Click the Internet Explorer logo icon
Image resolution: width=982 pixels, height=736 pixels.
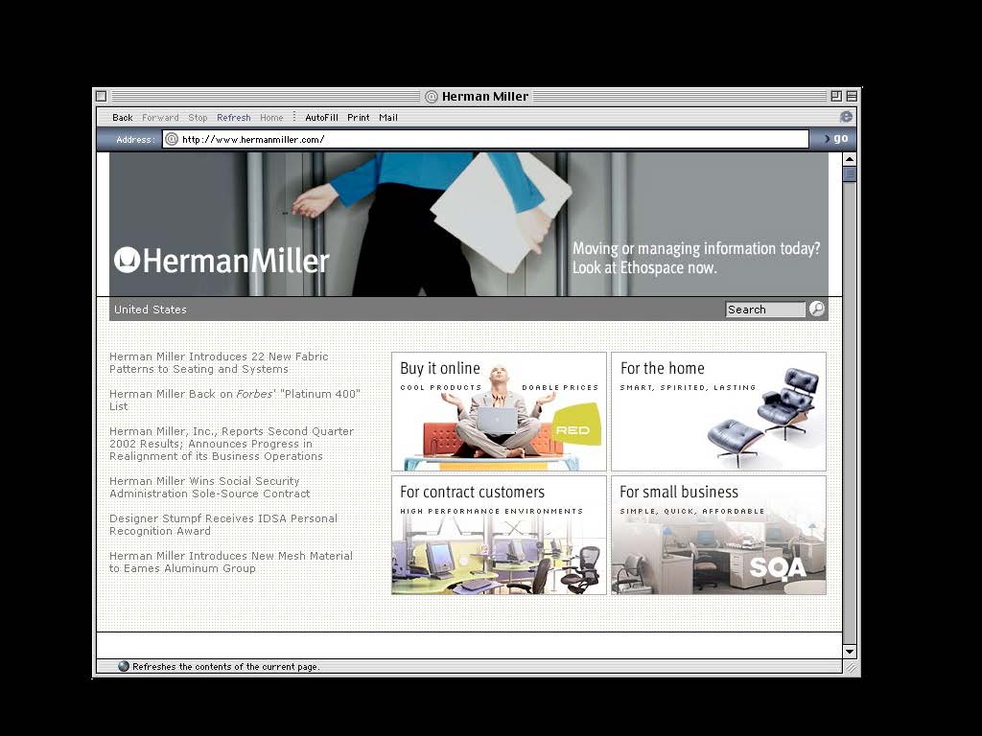846,117
